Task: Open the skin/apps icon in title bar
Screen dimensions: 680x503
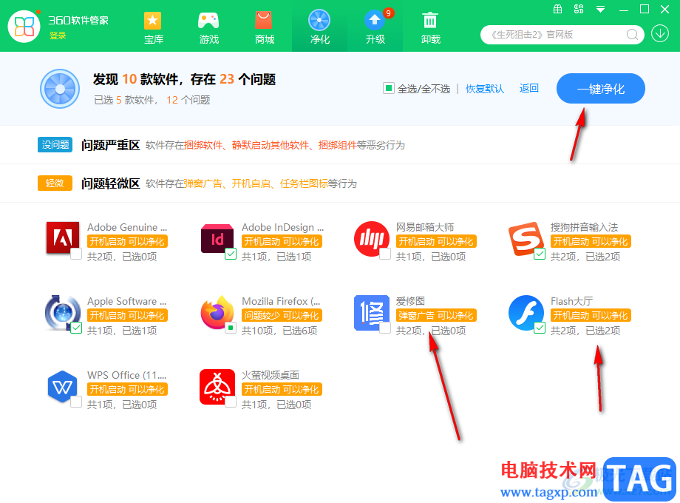Action: pyautogui.click(x=579, y=9)
